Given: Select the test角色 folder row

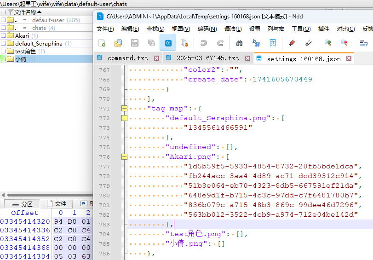Looking at the screenshot, I should coord(46,51).
